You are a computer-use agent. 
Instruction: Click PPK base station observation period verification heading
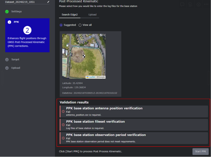pyautogui.click(x=106, y=135)
